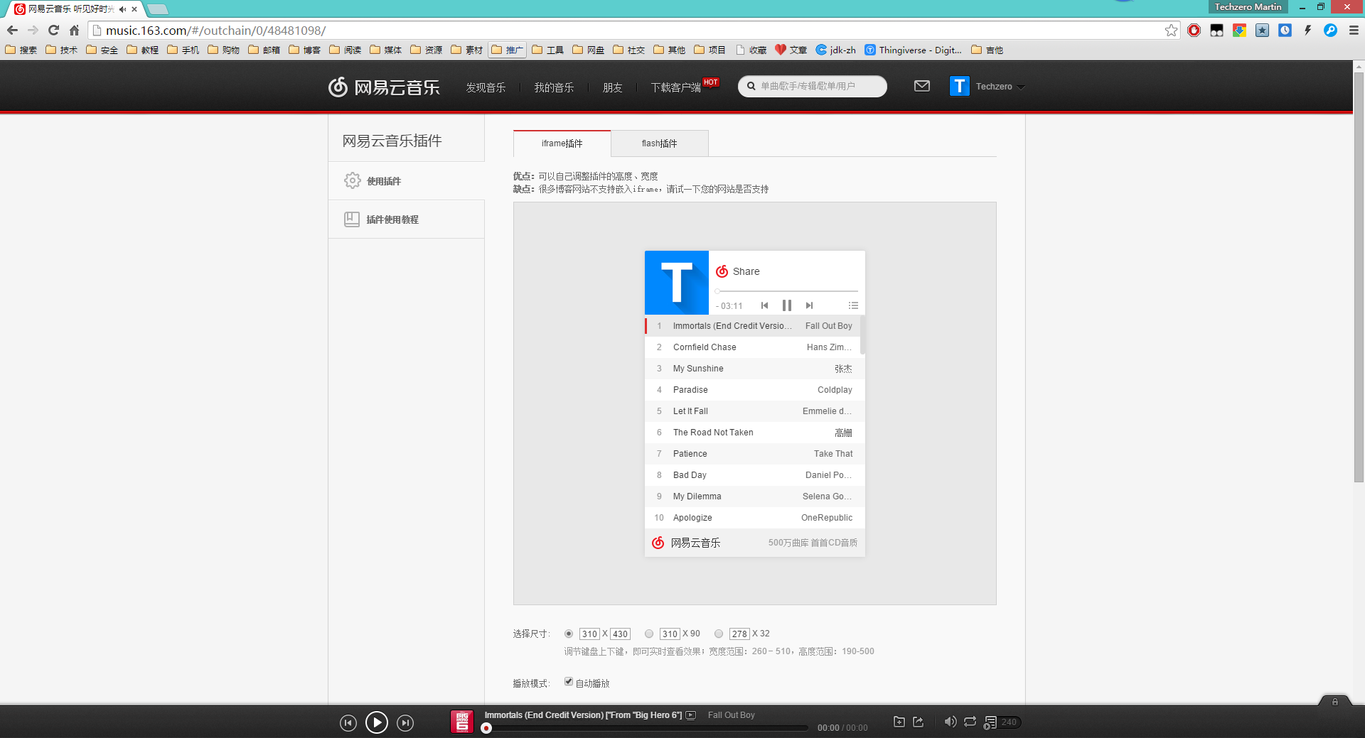Click the NetEase Cloud Music logo

384,87
